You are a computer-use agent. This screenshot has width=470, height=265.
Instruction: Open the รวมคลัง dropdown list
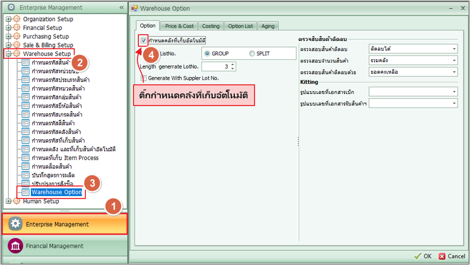pyautogui.click(x=454, y=60)
